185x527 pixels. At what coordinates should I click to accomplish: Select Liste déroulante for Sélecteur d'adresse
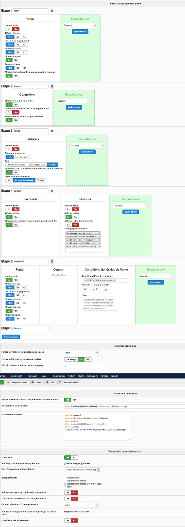point(21,157)
